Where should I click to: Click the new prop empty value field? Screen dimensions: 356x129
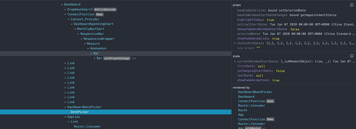click(258, 48)
